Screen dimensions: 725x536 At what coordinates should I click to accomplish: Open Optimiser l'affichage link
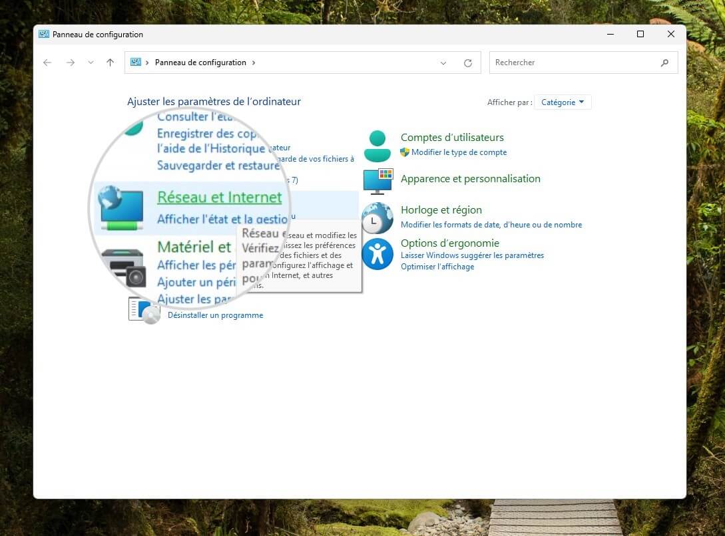click(x=437, y=267)
